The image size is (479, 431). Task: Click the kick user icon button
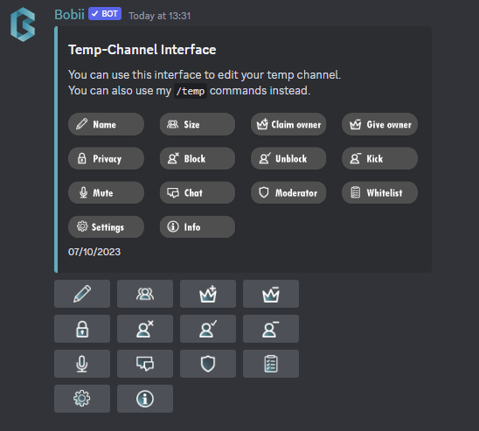pyautogui.click(x=271, y=329)
